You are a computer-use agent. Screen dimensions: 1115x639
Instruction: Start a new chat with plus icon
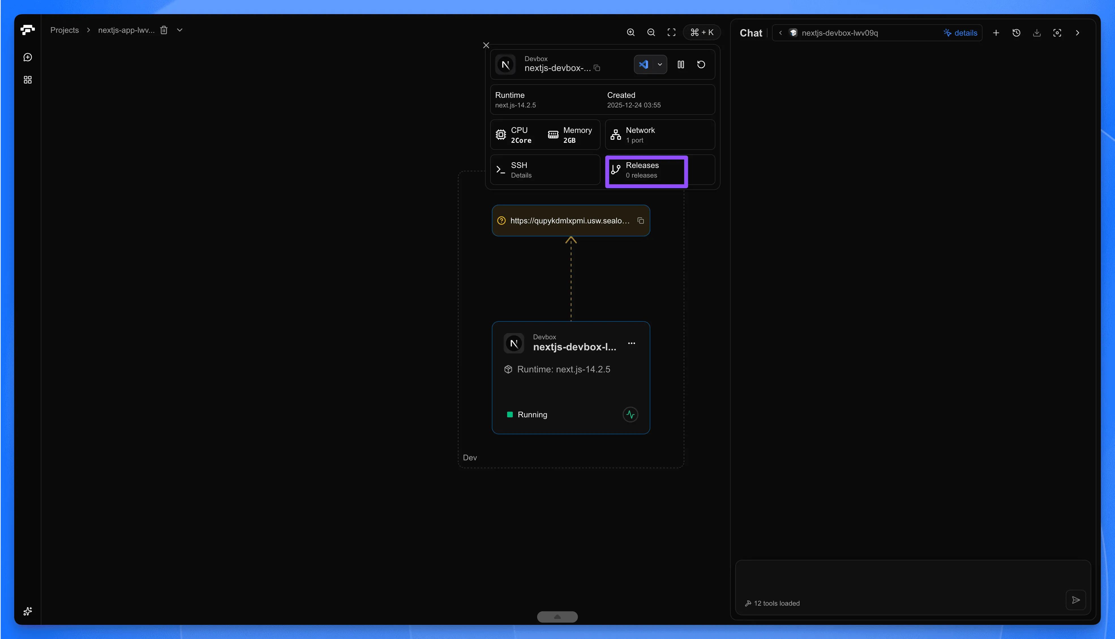[x=996, y=33]
